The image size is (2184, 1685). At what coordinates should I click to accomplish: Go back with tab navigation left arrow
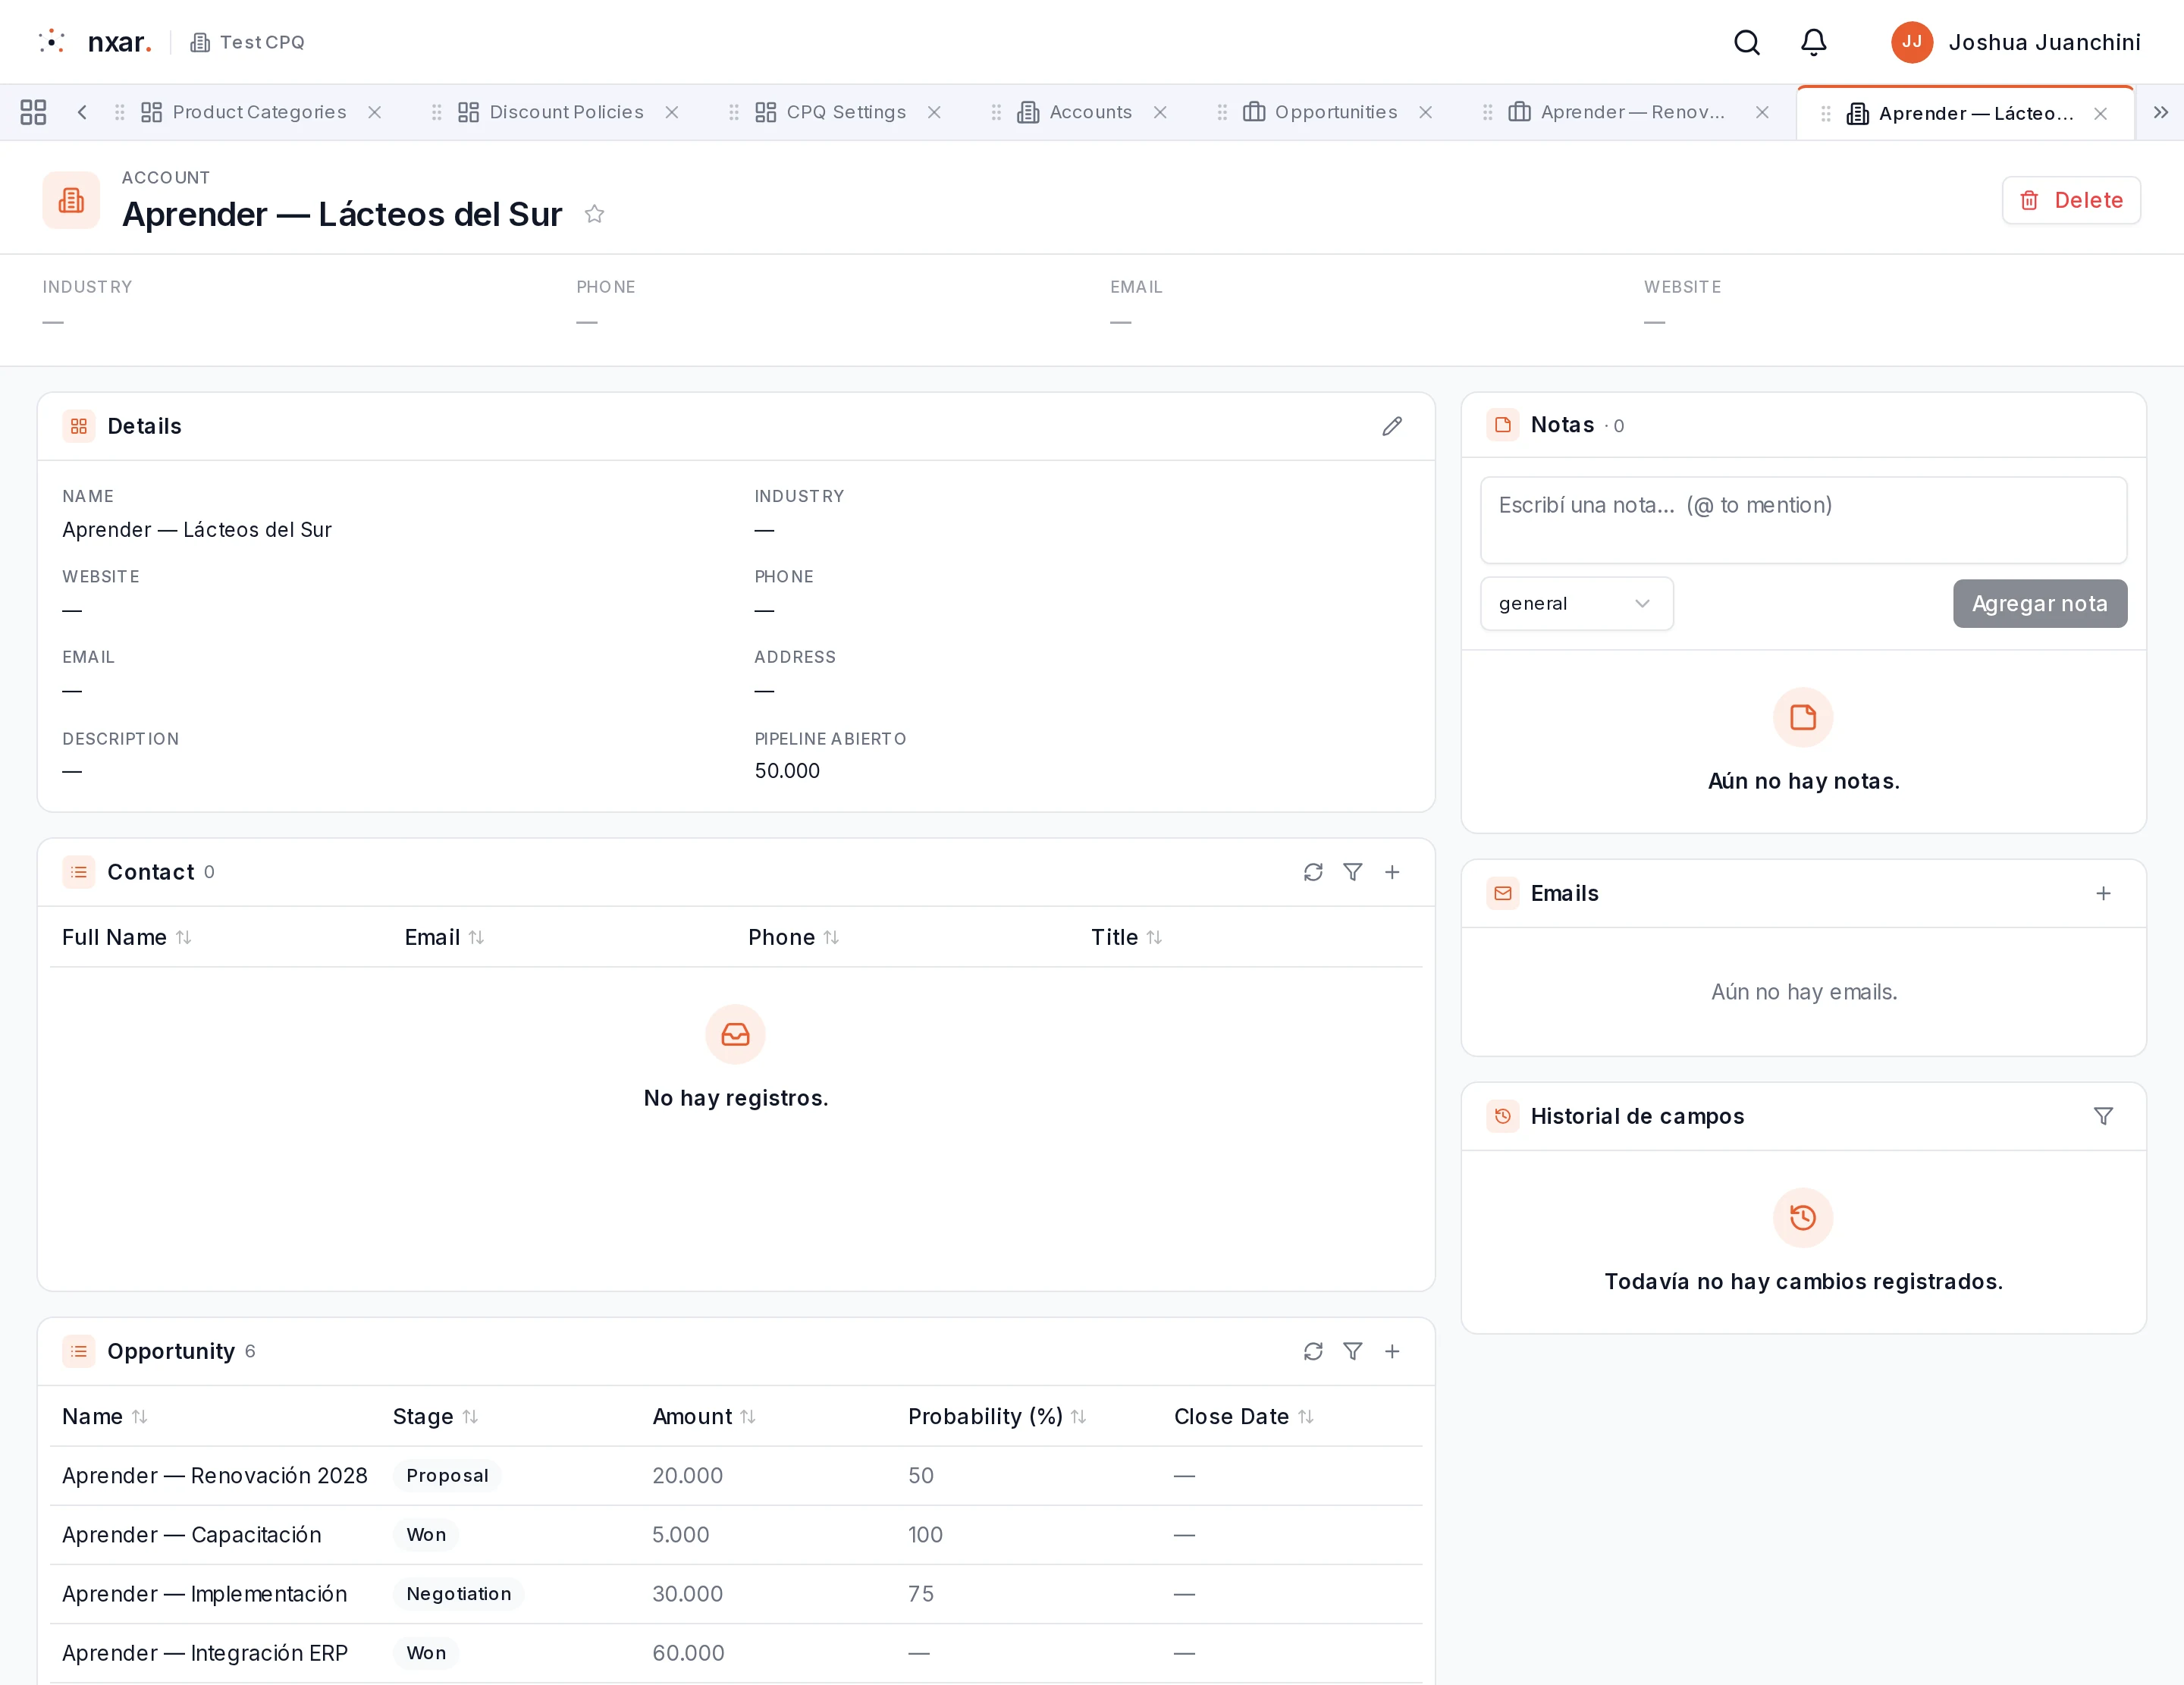point(82,112)
